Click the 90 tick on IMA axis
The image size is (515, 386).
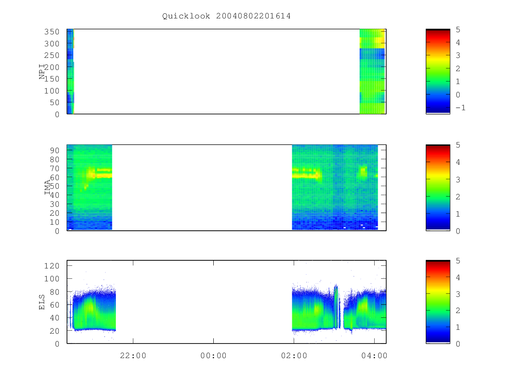click(55, 150)
